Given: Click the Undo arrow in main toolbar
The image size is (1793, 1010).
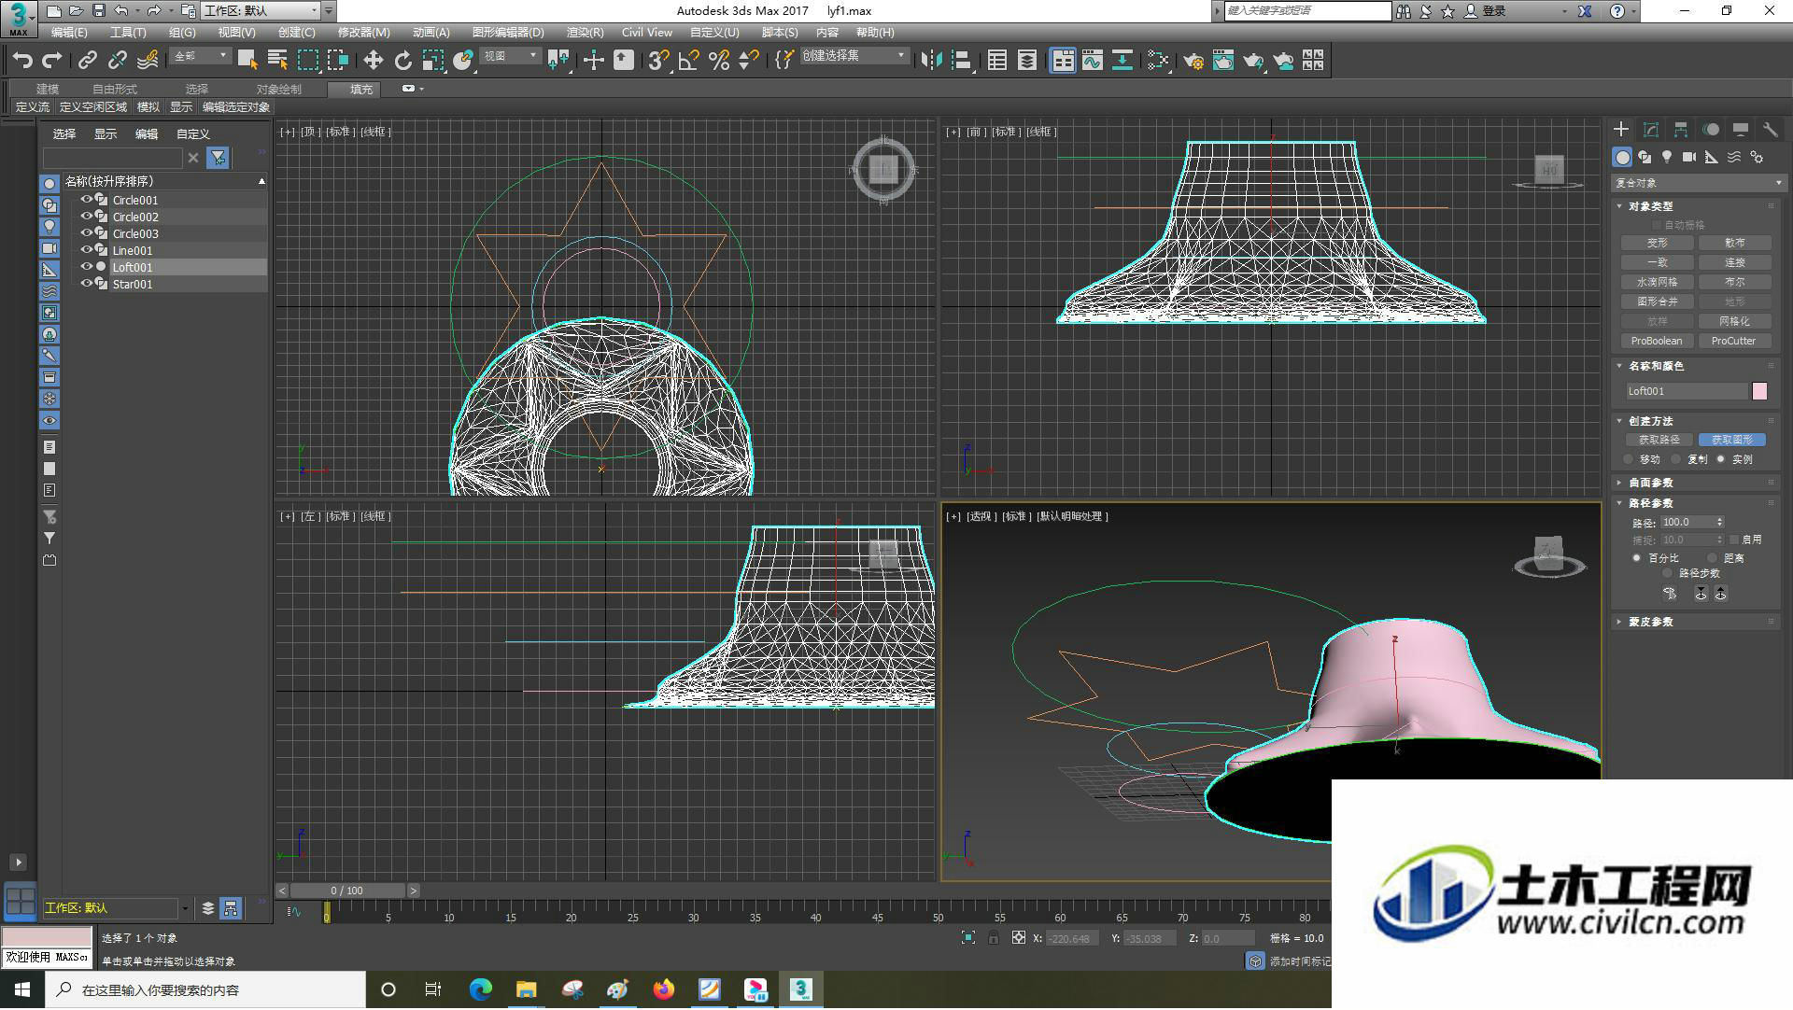Looking at the screenshot, I should coord(22,61).
